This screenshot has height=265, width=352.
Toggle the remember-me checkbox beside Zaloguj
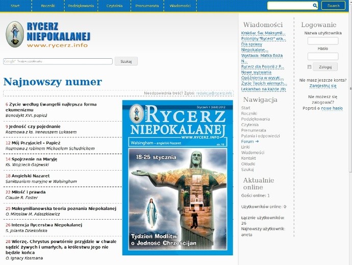tap(309, 67)
